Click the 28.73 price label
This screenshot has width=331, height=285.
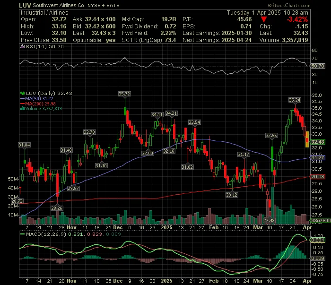coord(17,201)
